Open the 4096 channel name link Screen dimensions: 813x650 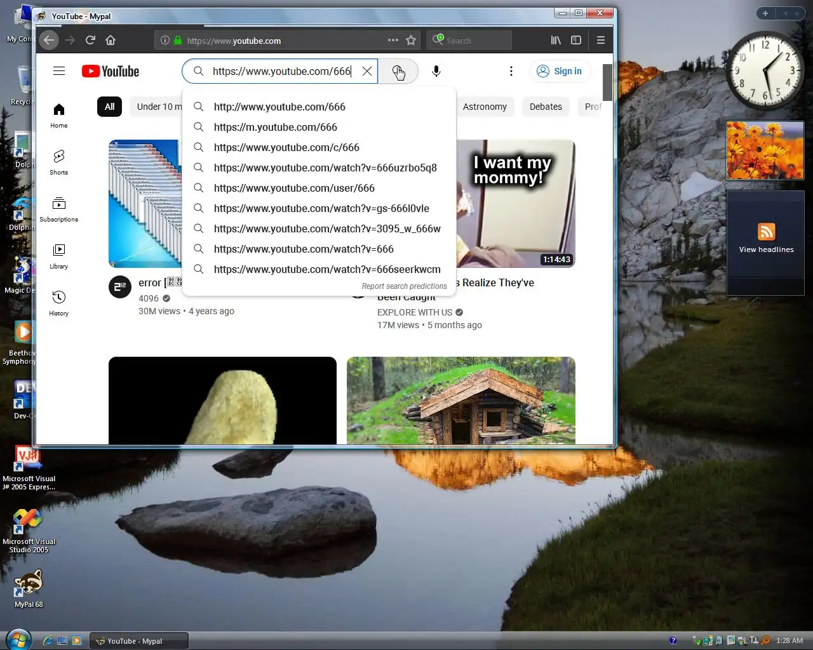[x=149, y=298]
